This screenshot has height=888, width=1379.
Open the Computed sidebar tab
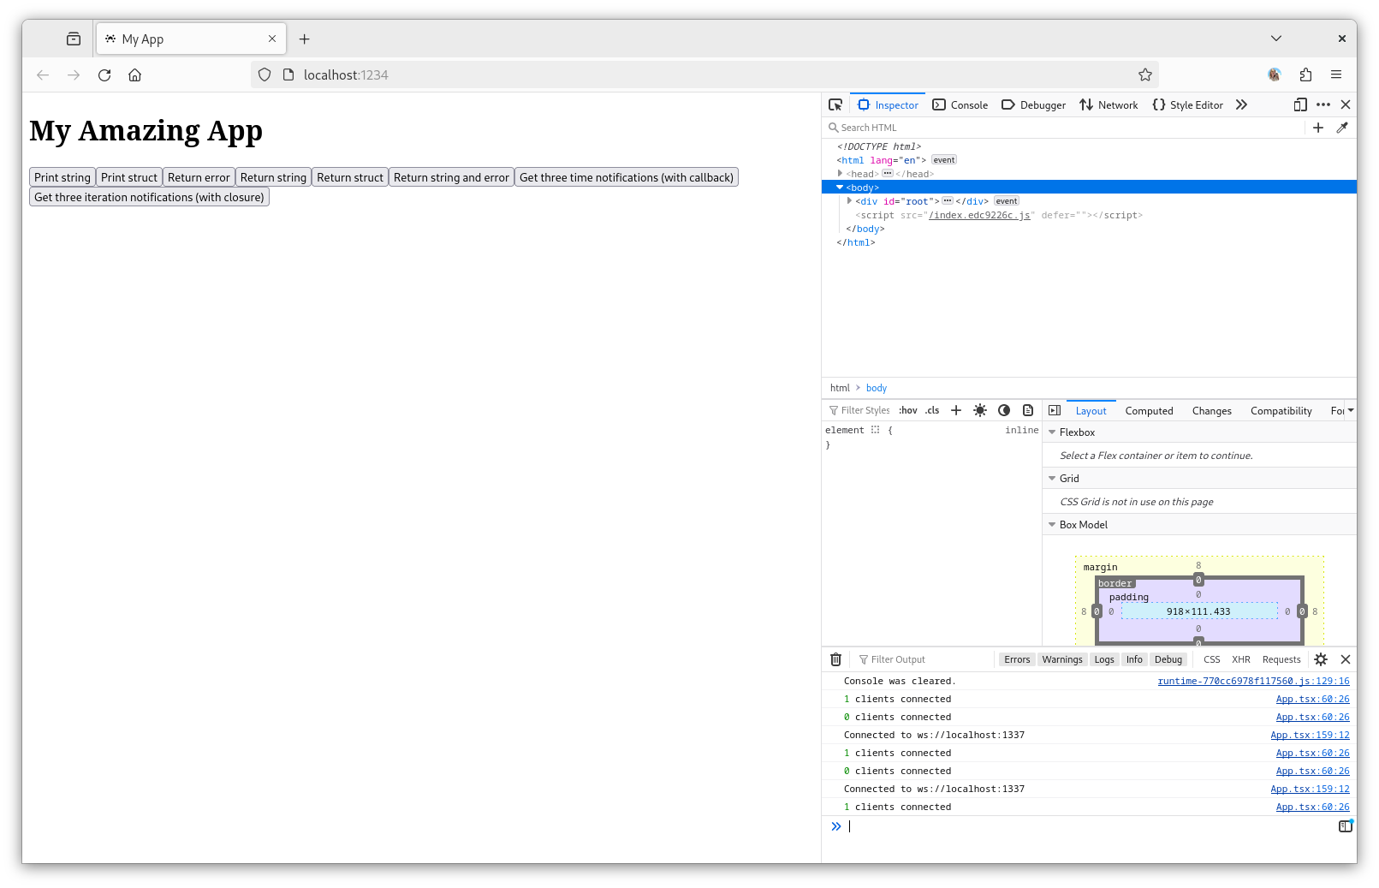click(1149, 411)
